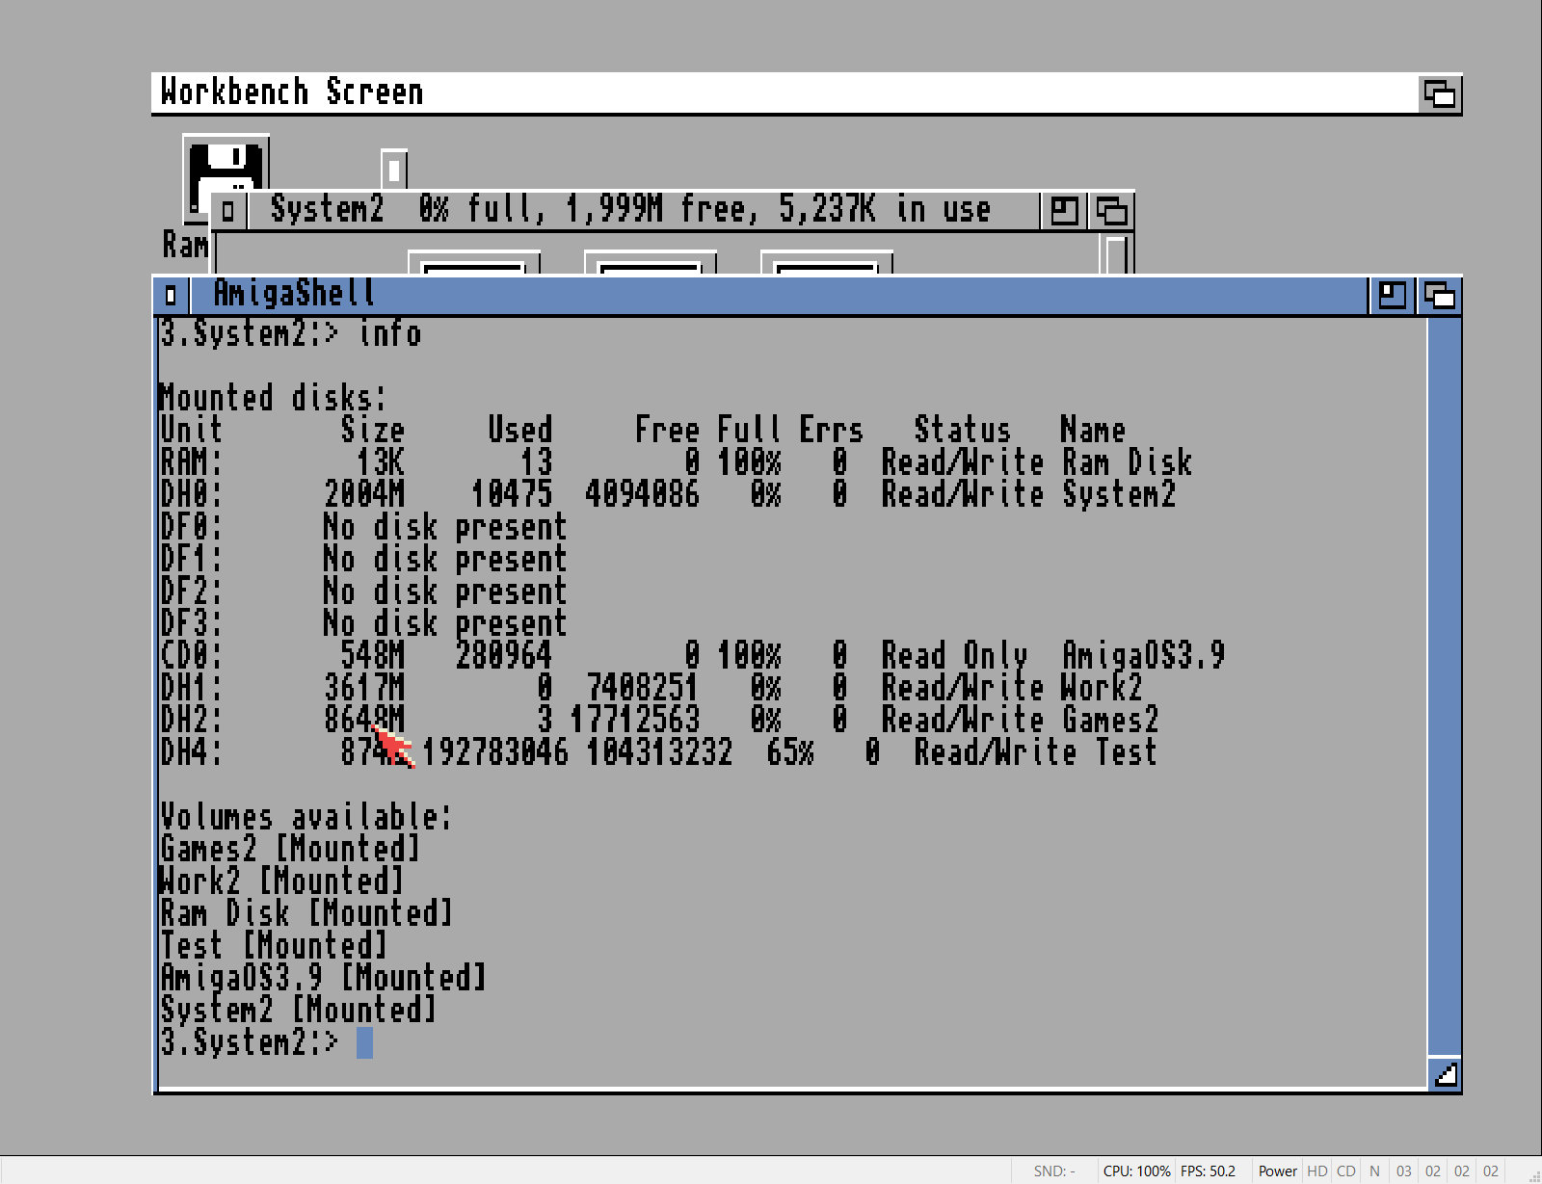Click the DF1: No disk present row
This screenshot has width=1542, height=1184.
click(363, 559)
